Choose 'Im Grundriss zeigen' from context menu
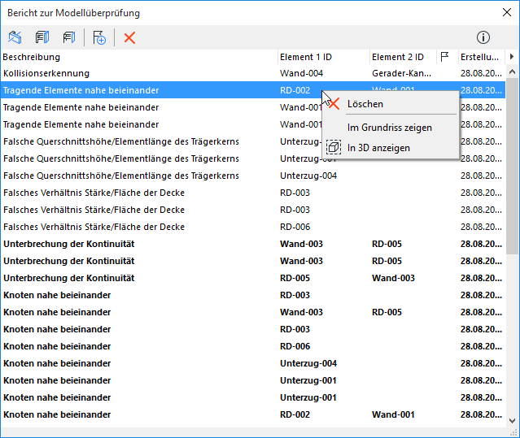520x438 pixels. [389, 128]
